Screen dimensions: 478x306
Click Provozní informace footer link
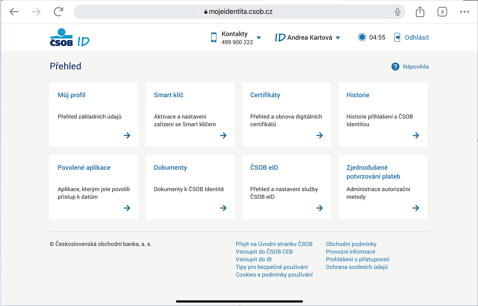click(350, 252)
